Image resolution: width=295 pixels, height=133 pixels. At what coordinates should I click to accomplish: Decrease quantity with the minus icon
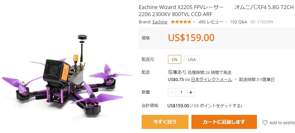click(172, 92)
